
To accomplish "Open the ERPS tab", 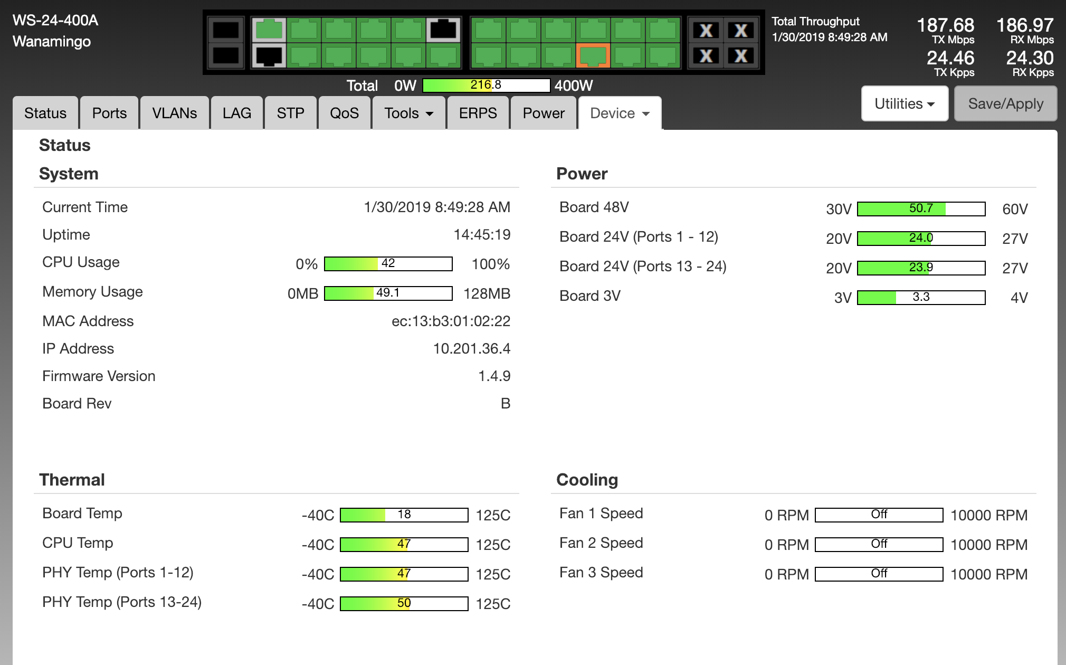I will pyautogui.click(x=478, y=113).
